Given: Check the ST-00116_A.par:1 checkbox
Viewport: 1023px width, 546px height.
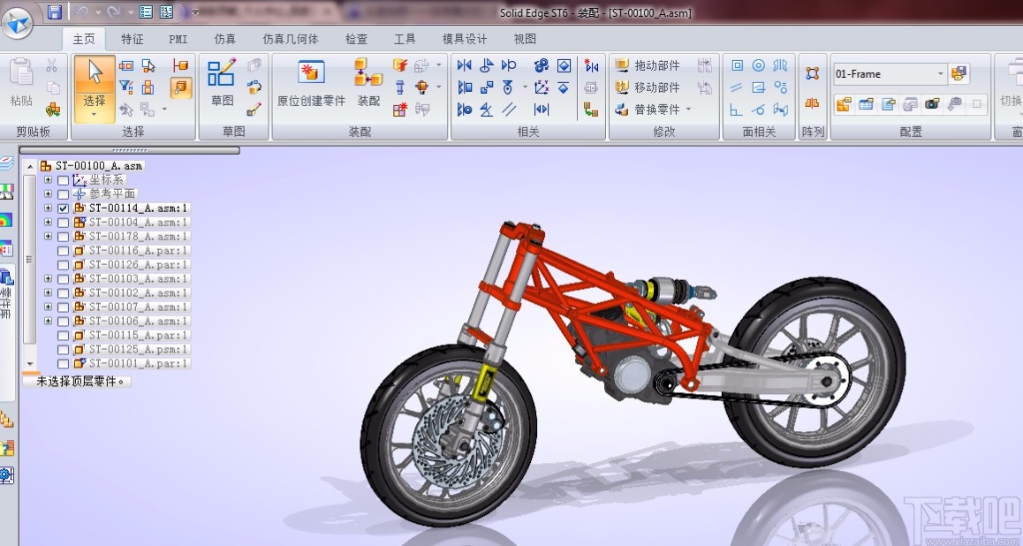Looking at the screenshot, I should pyautogui.click(x=64, y=251).
